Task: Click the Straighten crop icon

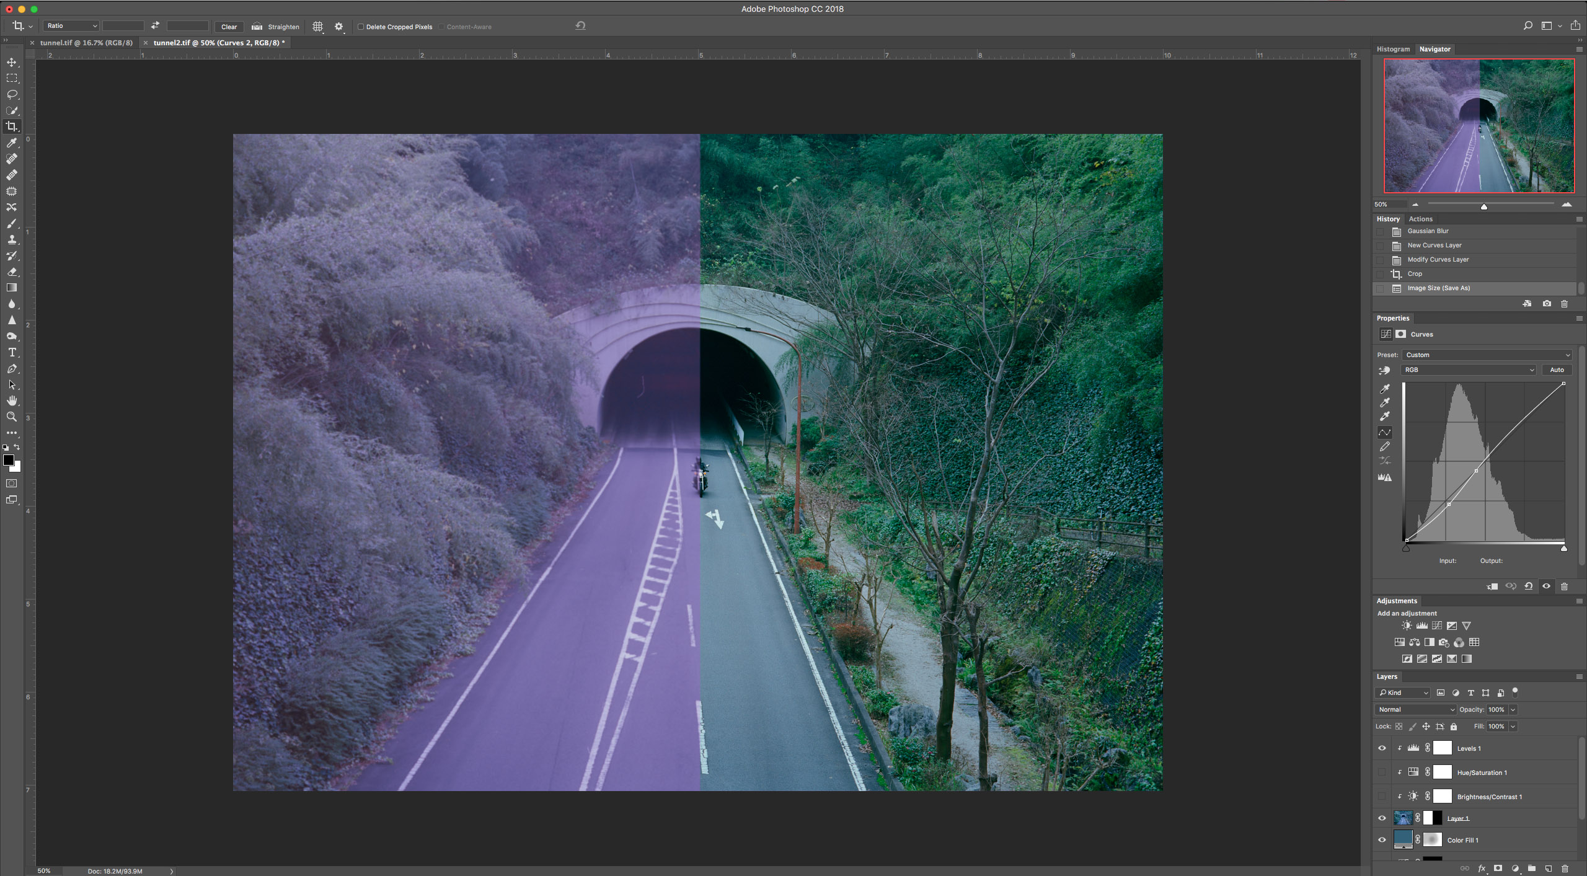Action: [257, 27]
